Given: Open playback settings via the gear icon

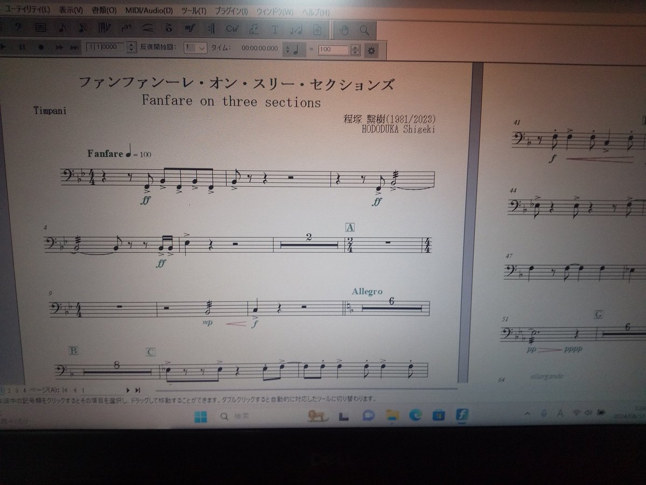Looking at the screenshot, I should tap(370, 50).
